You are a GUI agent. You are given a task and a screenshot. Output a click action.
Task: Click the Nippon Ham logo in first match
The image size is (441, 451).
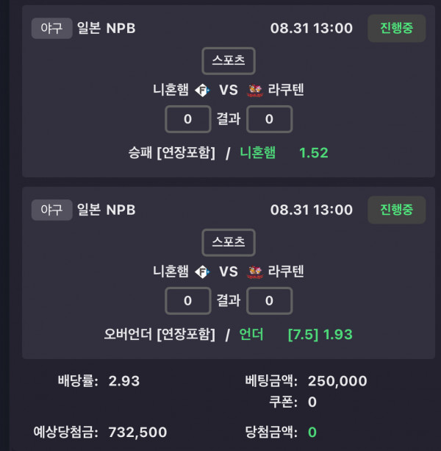coord(202,90)
